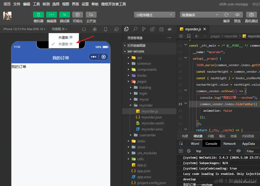
Task: Click the editor bookmark icon
Action: (x=189, y=36)
